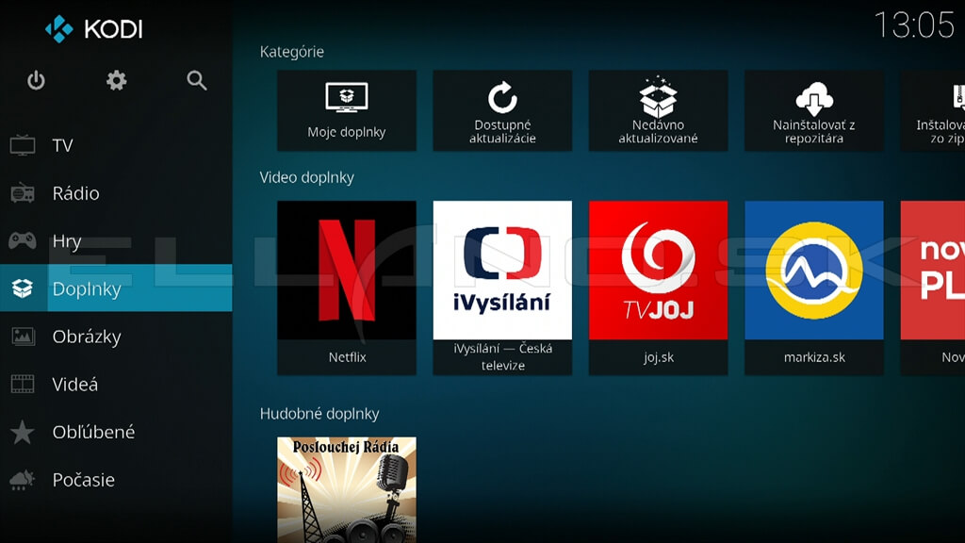Open the Moje doplnky category tile
This screenshot has height=543, width=965.
tap(347, 110)
